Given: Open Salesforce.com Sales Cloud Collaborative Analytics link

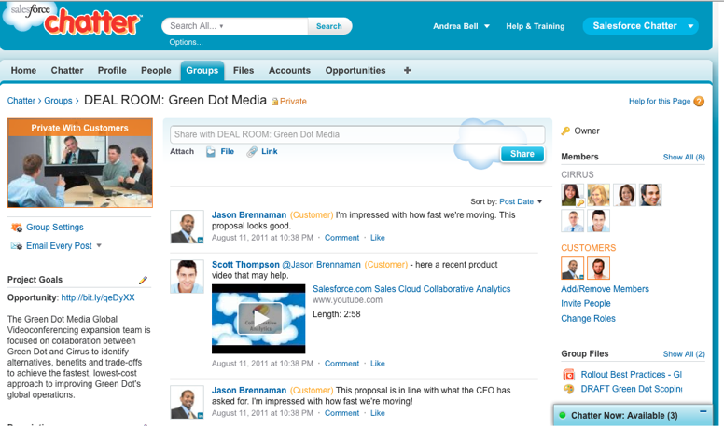Looking at the screenshot, I should click(411, 289).
